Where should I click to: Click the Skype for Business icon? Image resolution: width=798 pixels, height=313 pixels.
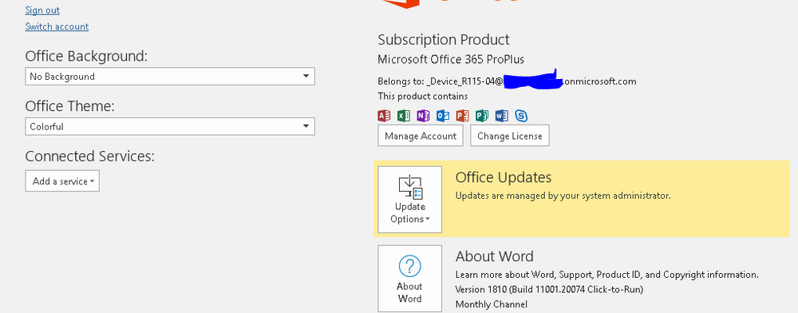tap(520, 116)
